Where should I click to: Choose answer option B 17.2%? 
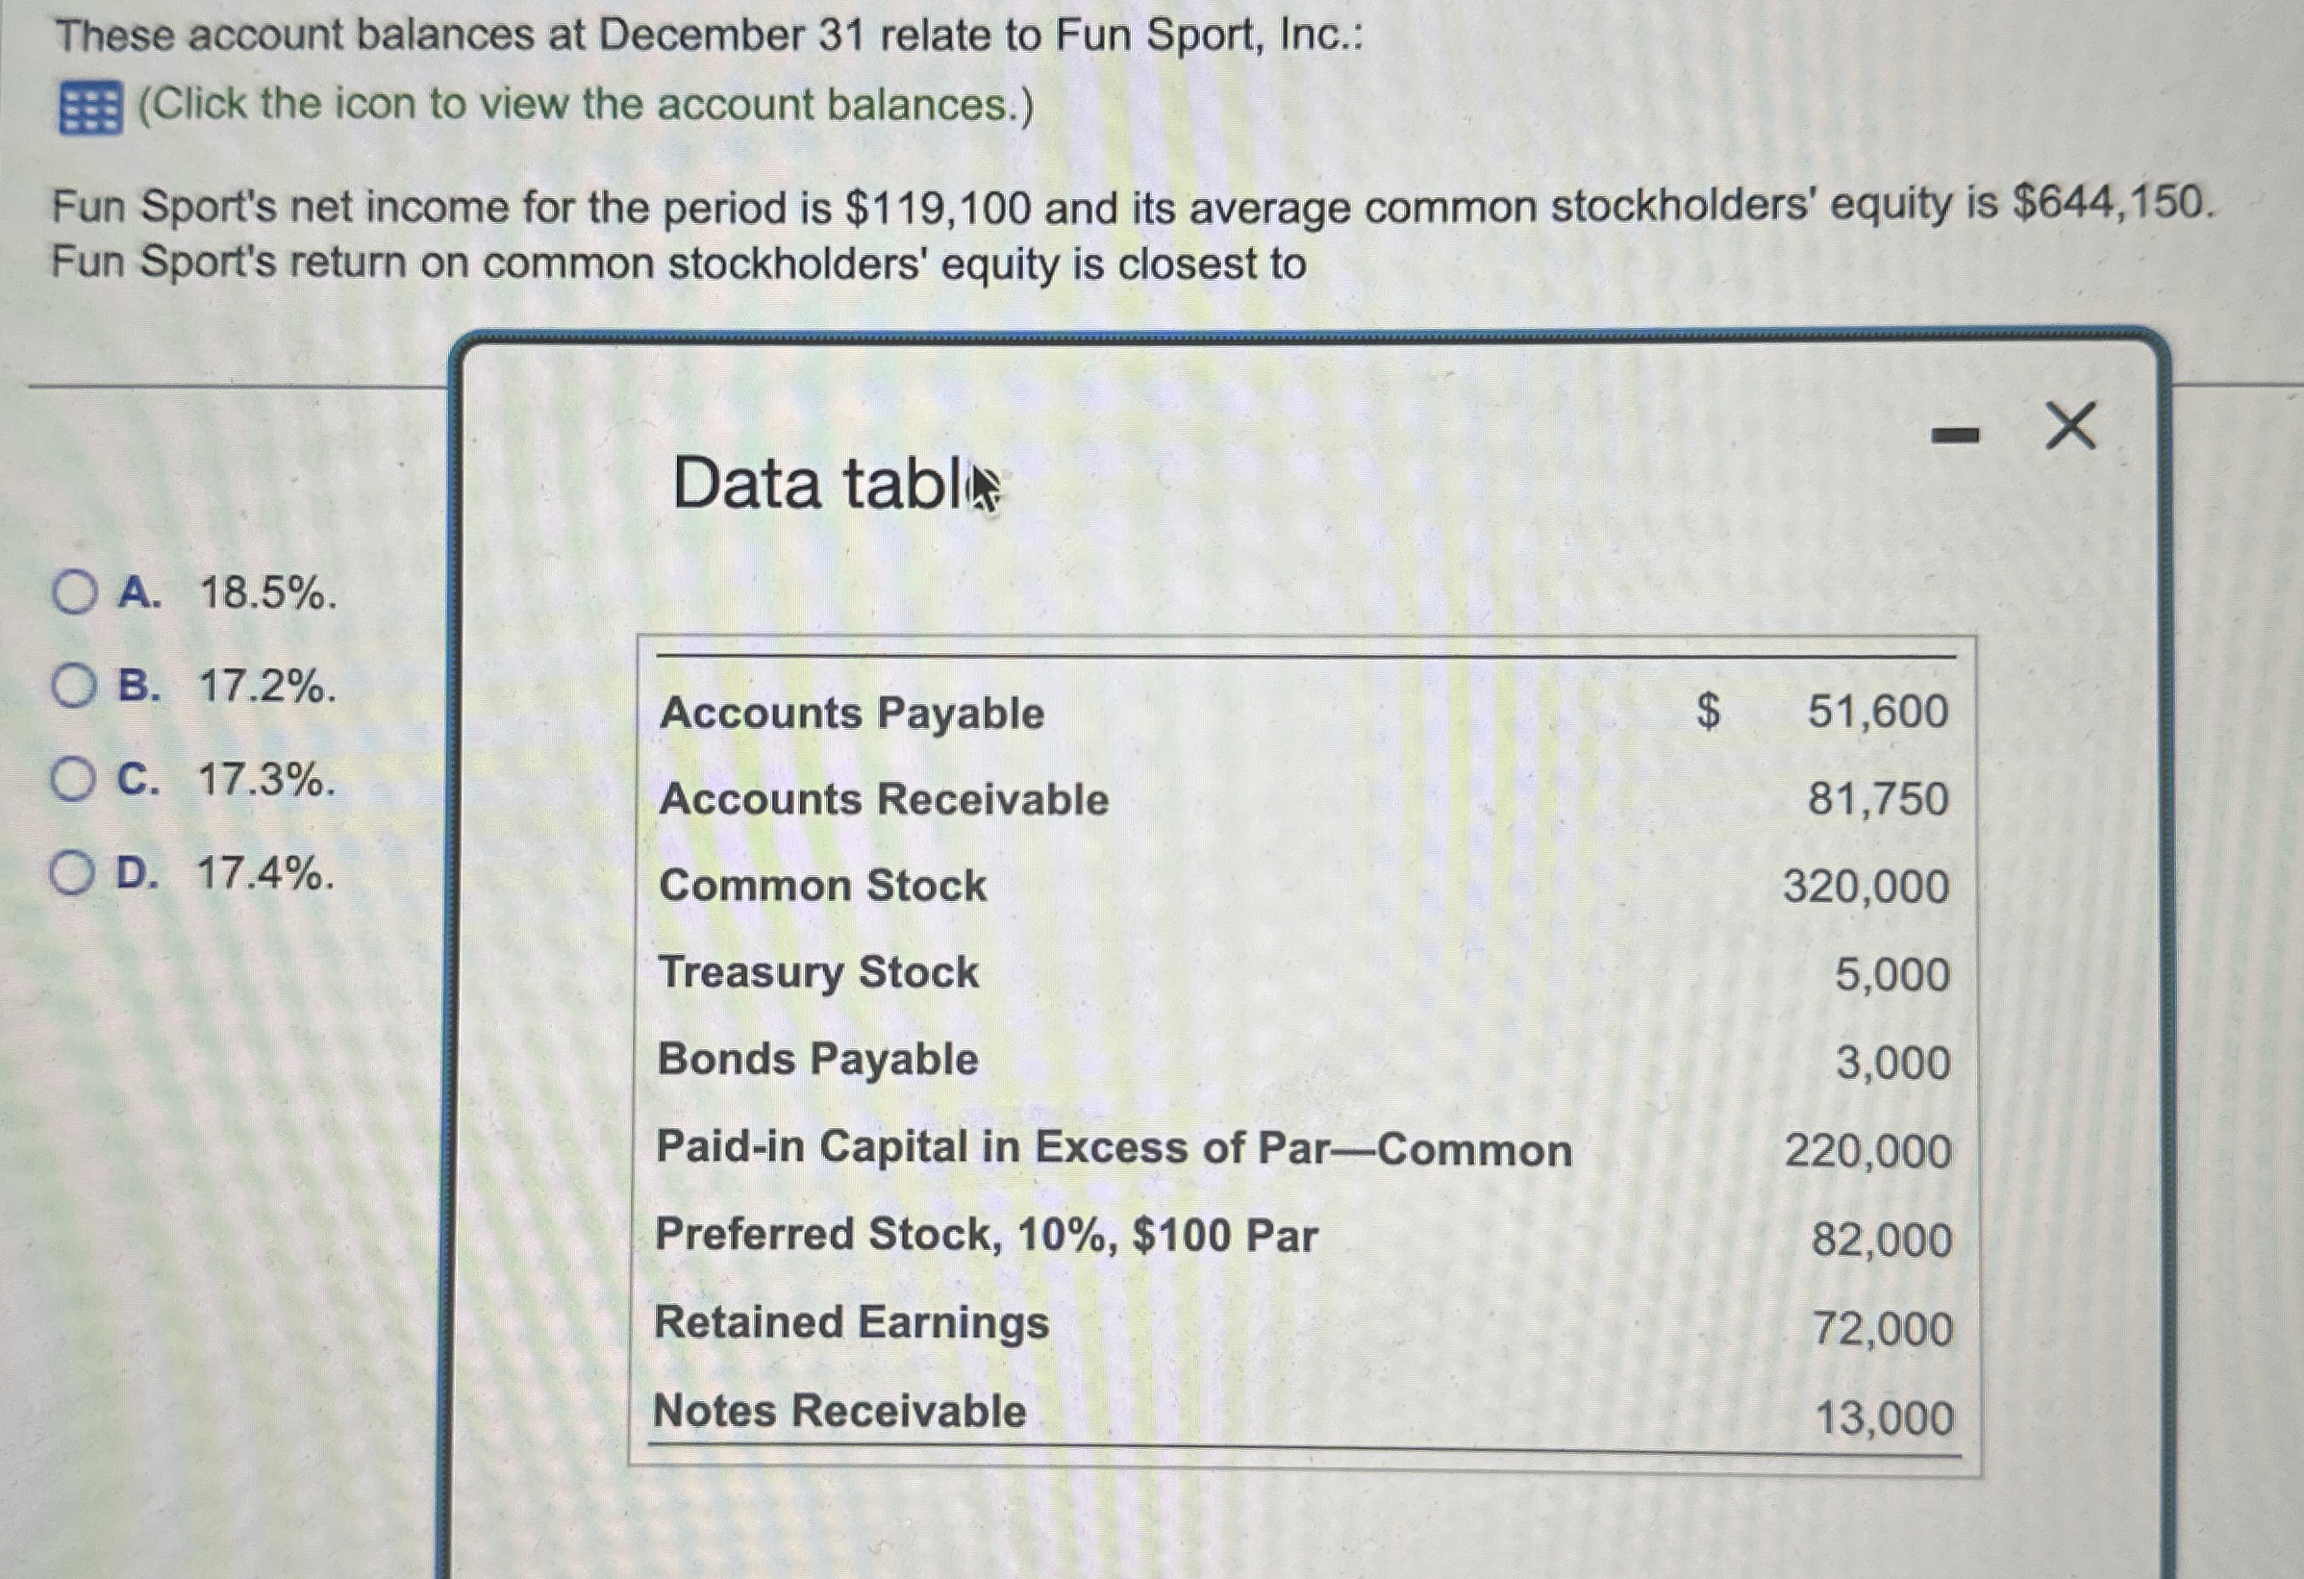pos(74,685)
